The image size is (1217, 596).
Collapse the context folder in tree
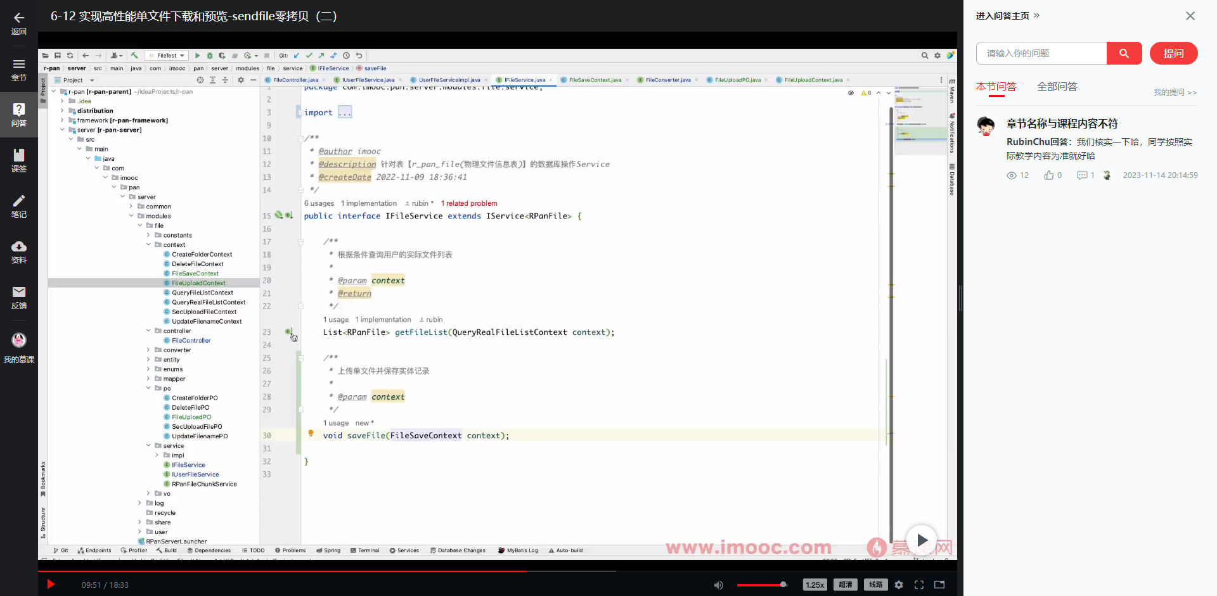148,244
